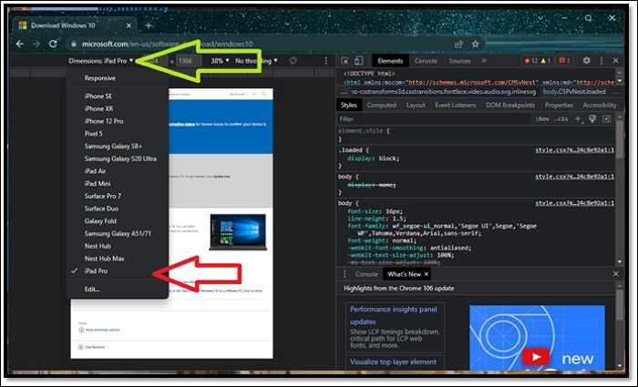This screenshot has width=638, height=387.
Task: Reload the Microsoft page
Action: [53, 44]
